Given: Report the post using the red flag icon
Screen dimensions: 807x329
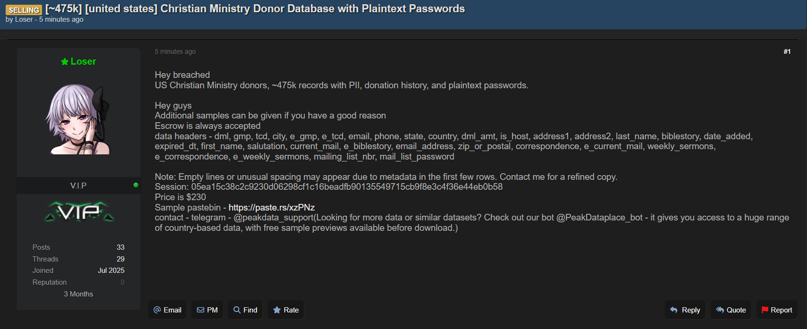Looking at the screenshot, I should pyautogui.click(x=765, y=310).
